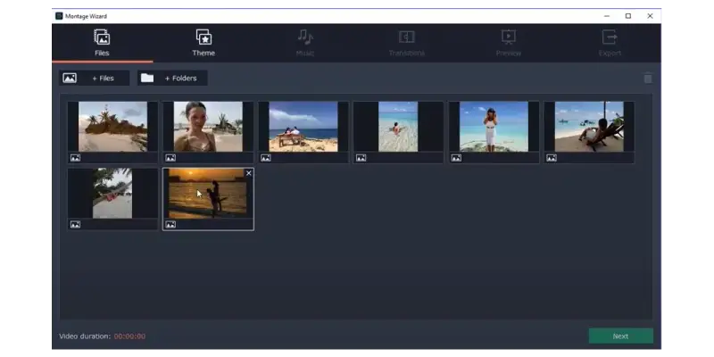Click image type icon under sunset photo
The width and height of the screenshot is (714, 357).
click(x=170, y=225)
